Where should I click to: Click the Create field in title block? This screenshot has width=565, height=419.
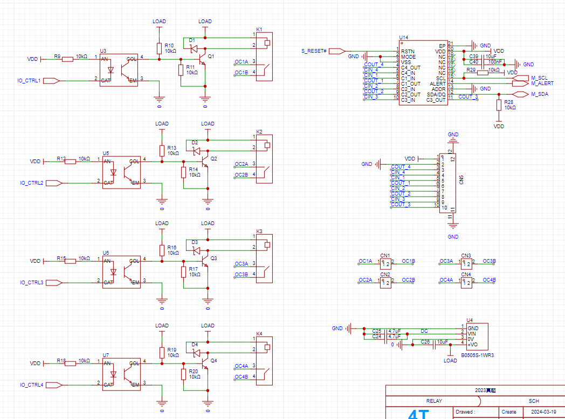tap(509, 412)
